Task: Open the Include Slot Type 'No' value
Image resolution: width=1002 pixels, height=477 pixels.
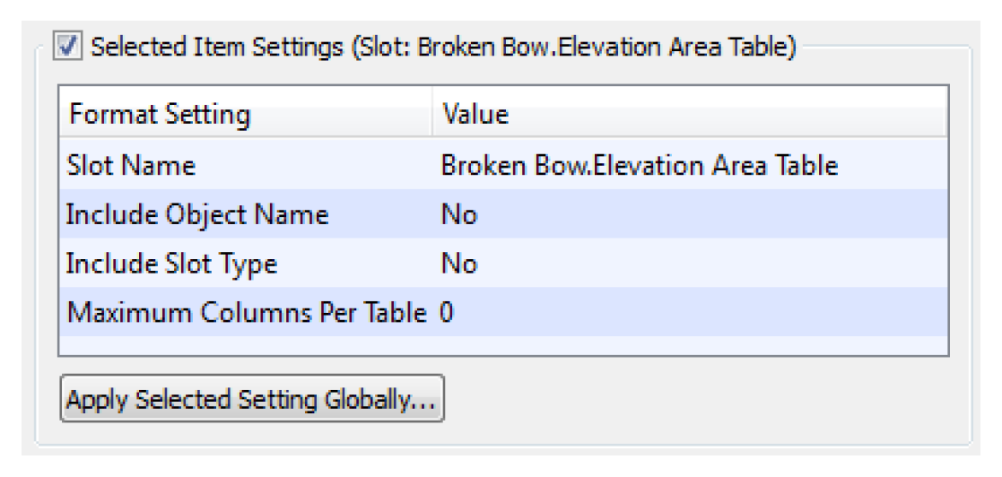Action: (x=459, y=265)
